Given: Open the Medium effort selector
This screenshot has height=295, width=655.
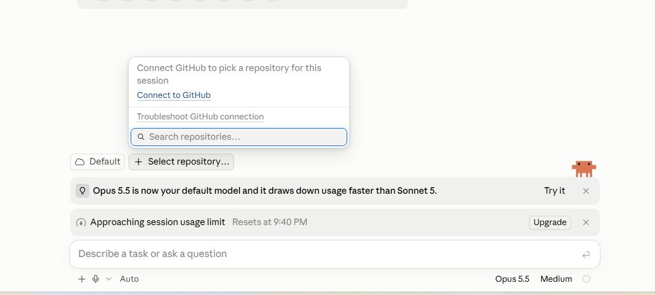Looking at the screenshot, I should coord(556,279).
